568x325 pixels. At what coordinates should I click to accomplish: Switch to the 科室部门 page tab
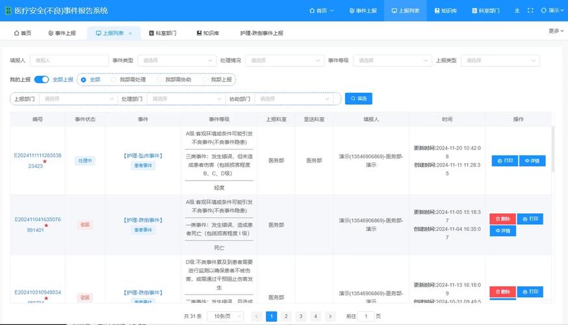[162, 33]
